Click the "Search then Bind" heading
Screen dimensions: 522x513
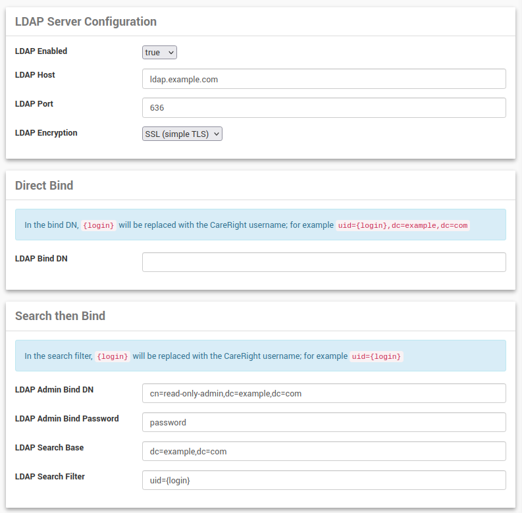[60, 316]
